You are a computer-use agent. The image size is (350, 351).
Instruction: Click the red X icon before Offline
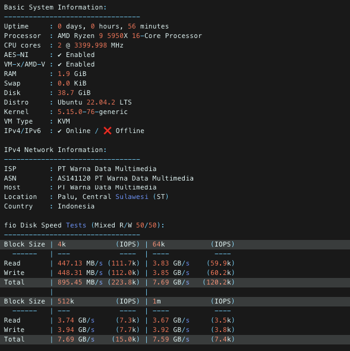108,131
